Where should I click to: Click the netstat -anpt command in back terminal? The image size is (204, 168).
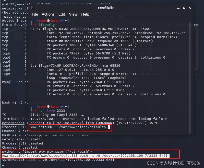(x=15, y=8)
